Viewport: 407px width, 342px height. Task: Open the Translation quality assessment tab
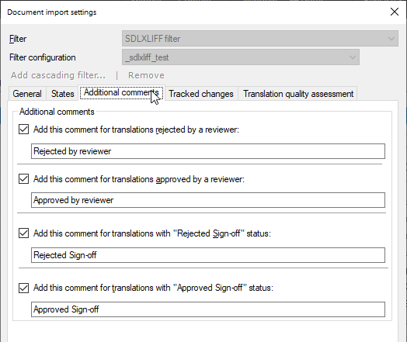298,94
